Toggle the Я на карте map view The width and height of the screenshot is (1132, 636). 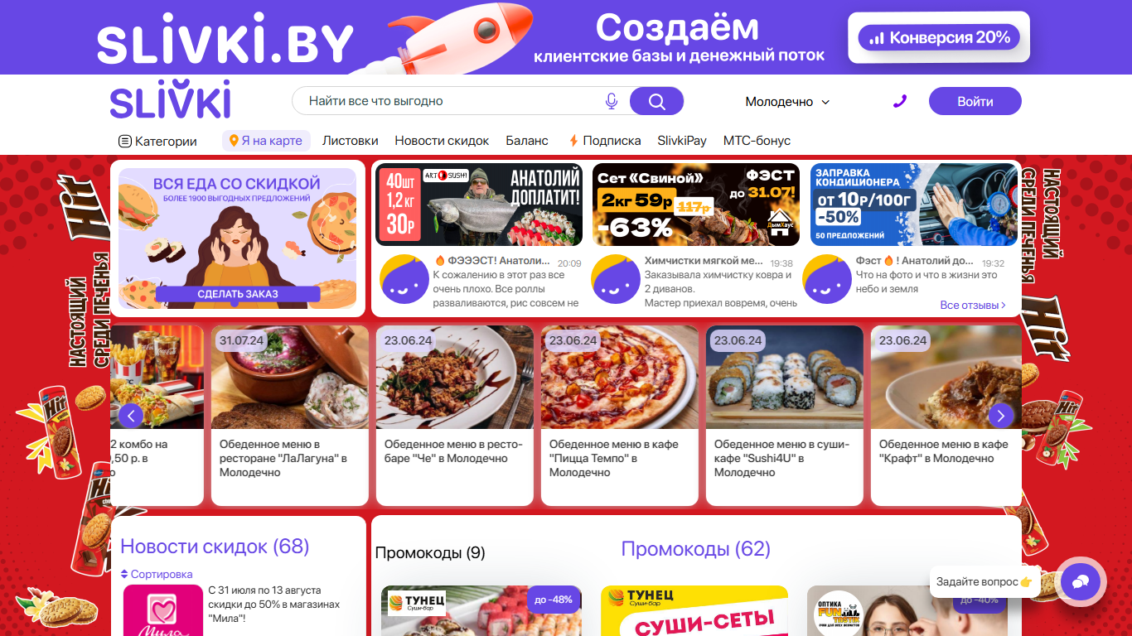[x=266, y=141]
